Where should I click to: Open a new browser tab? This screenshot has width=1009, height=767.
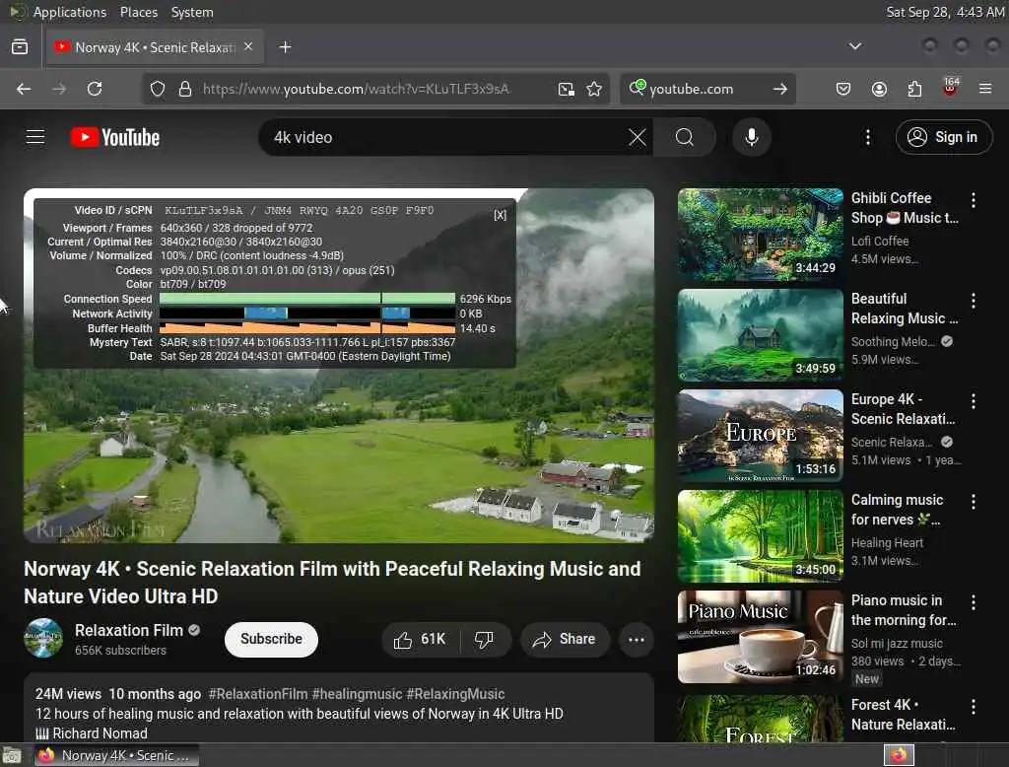pos(285,47)
